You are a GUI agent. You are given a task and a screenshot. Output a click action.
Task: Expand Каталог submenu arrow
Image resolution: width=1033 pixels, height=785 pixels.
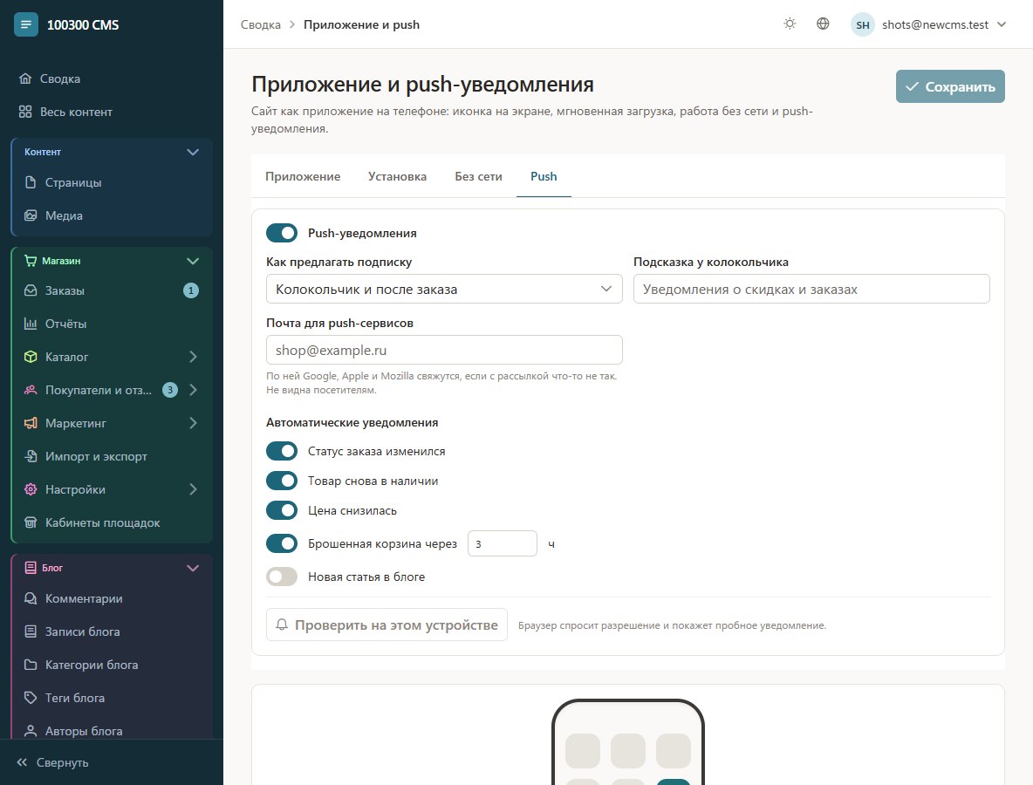(193, 356)
